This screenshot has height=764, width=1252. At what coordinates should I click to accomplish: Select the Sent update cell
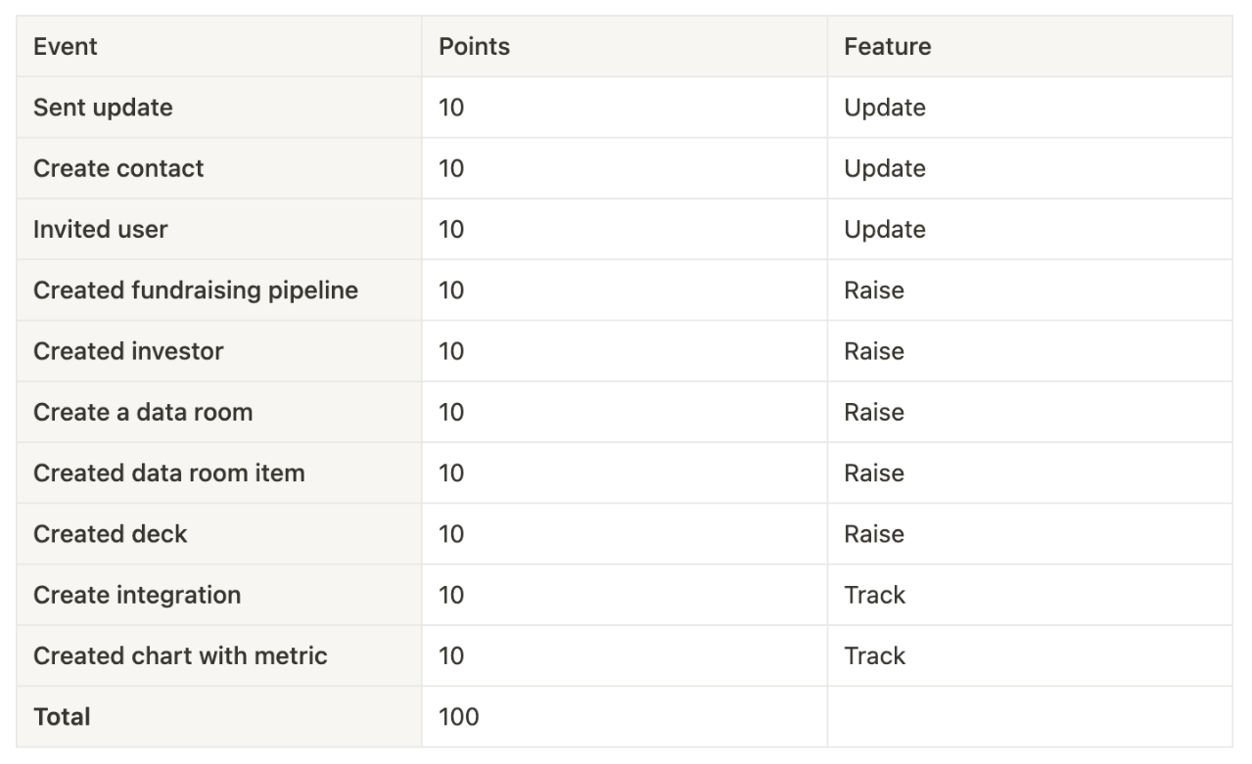click(x=219, y=108)
